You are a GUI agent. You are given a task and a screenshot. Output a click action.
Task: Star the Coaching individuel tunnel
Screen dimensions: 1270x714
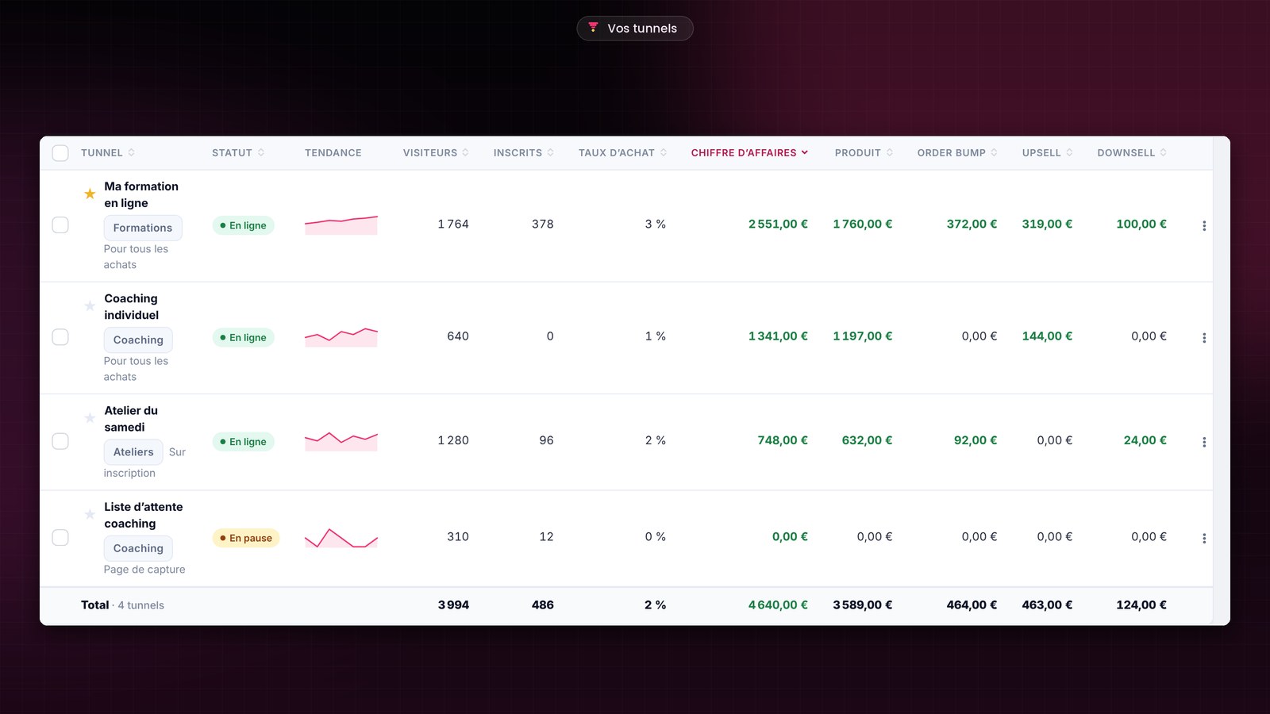coord(90,305)
